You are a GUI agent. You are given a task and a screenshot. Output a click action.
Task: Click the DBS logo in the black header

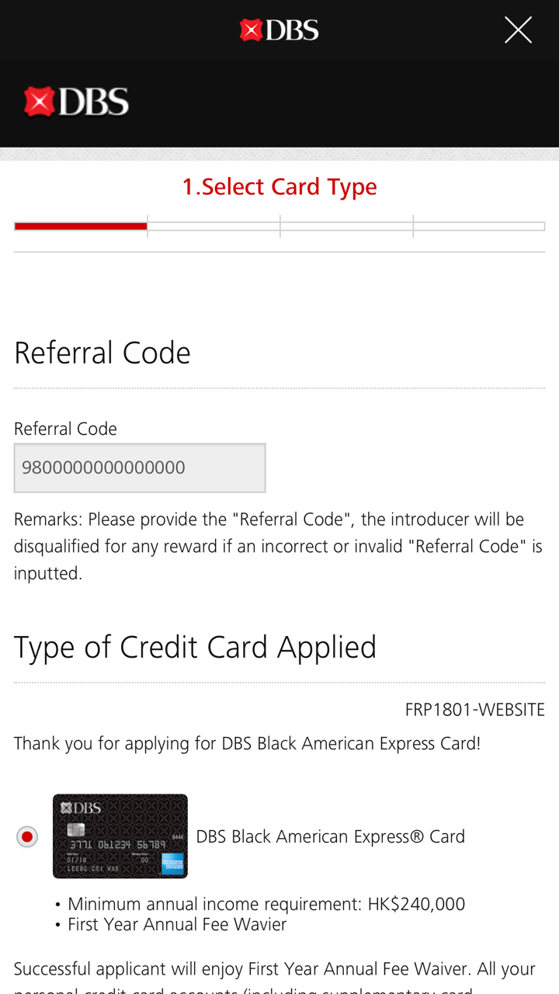coord(76,102)
